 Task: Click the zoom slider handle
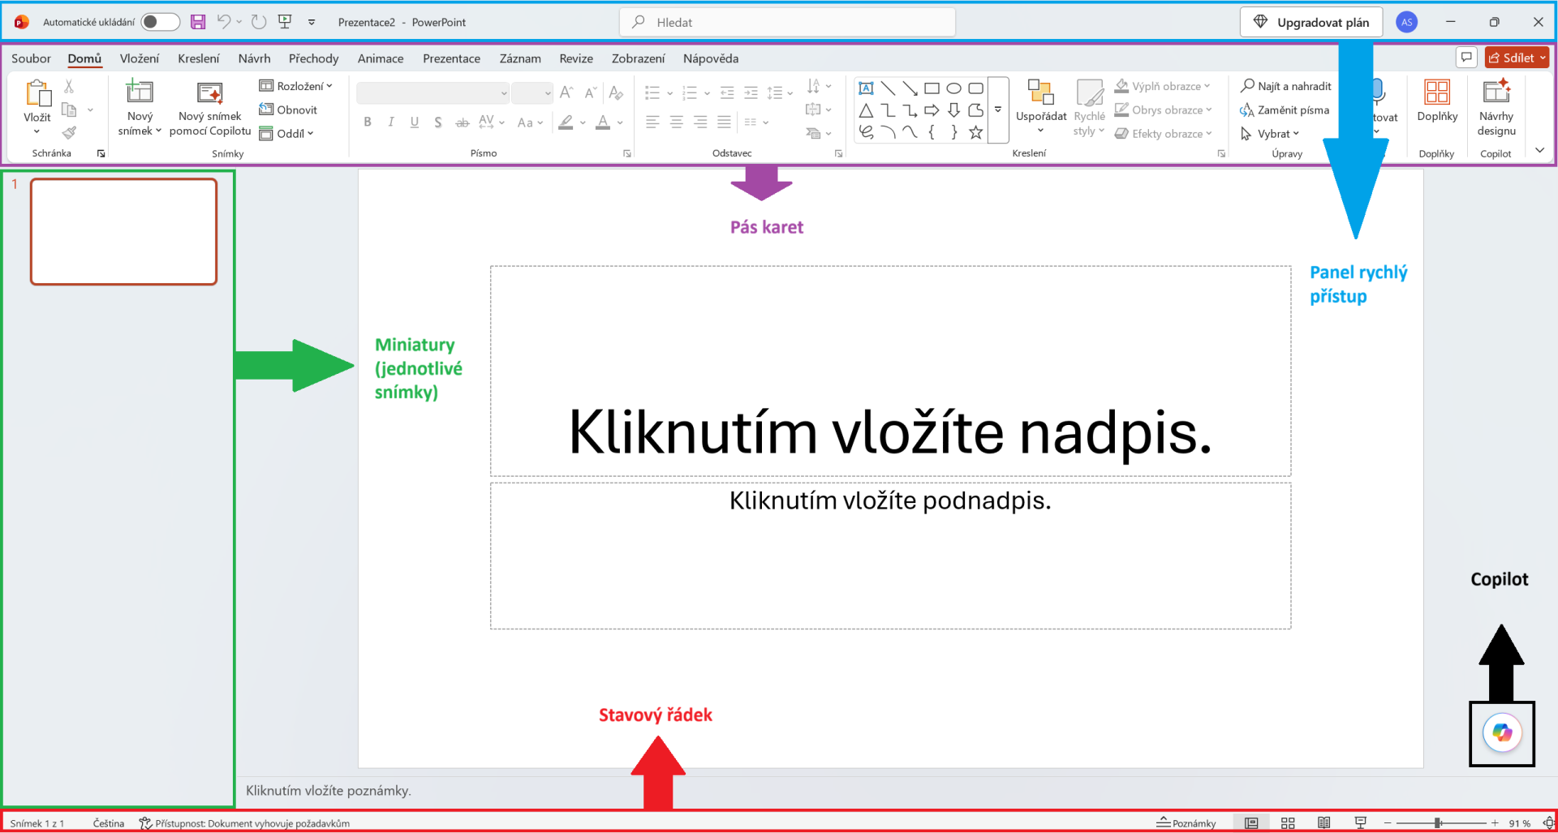[1437, 822]
